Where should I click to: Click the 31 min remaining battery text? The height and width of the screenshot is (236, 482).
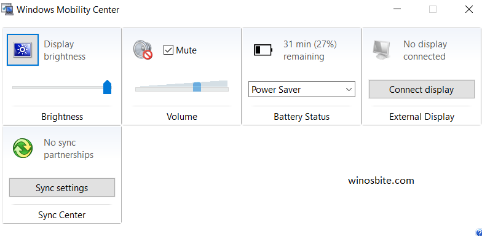[x=310, y=50]
